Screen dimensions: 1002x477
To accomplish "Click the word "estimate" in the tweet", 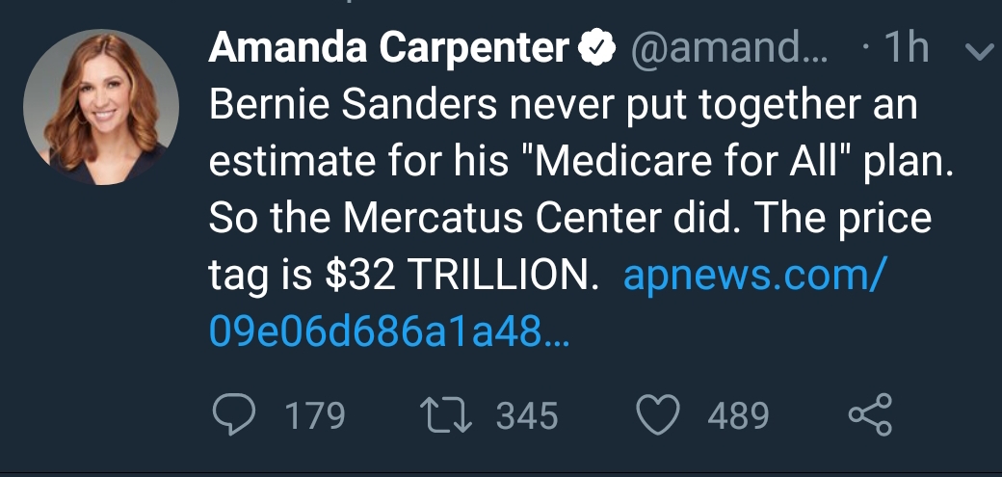I will 290,163.
